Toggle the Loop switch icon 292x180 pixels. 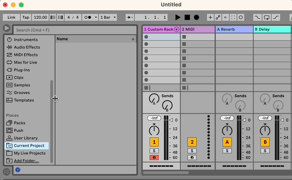267,18
